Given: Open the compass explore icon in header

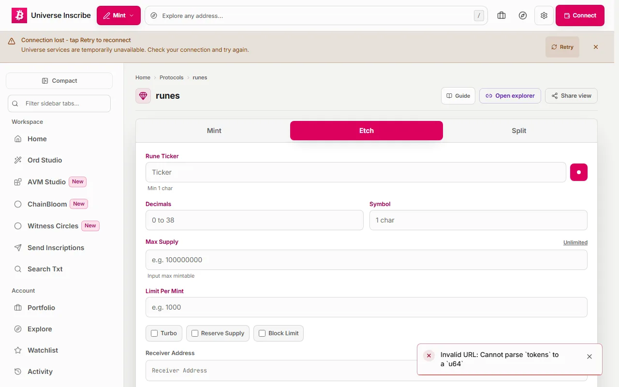Looking at the screenshot, I should tap(523, 15).
